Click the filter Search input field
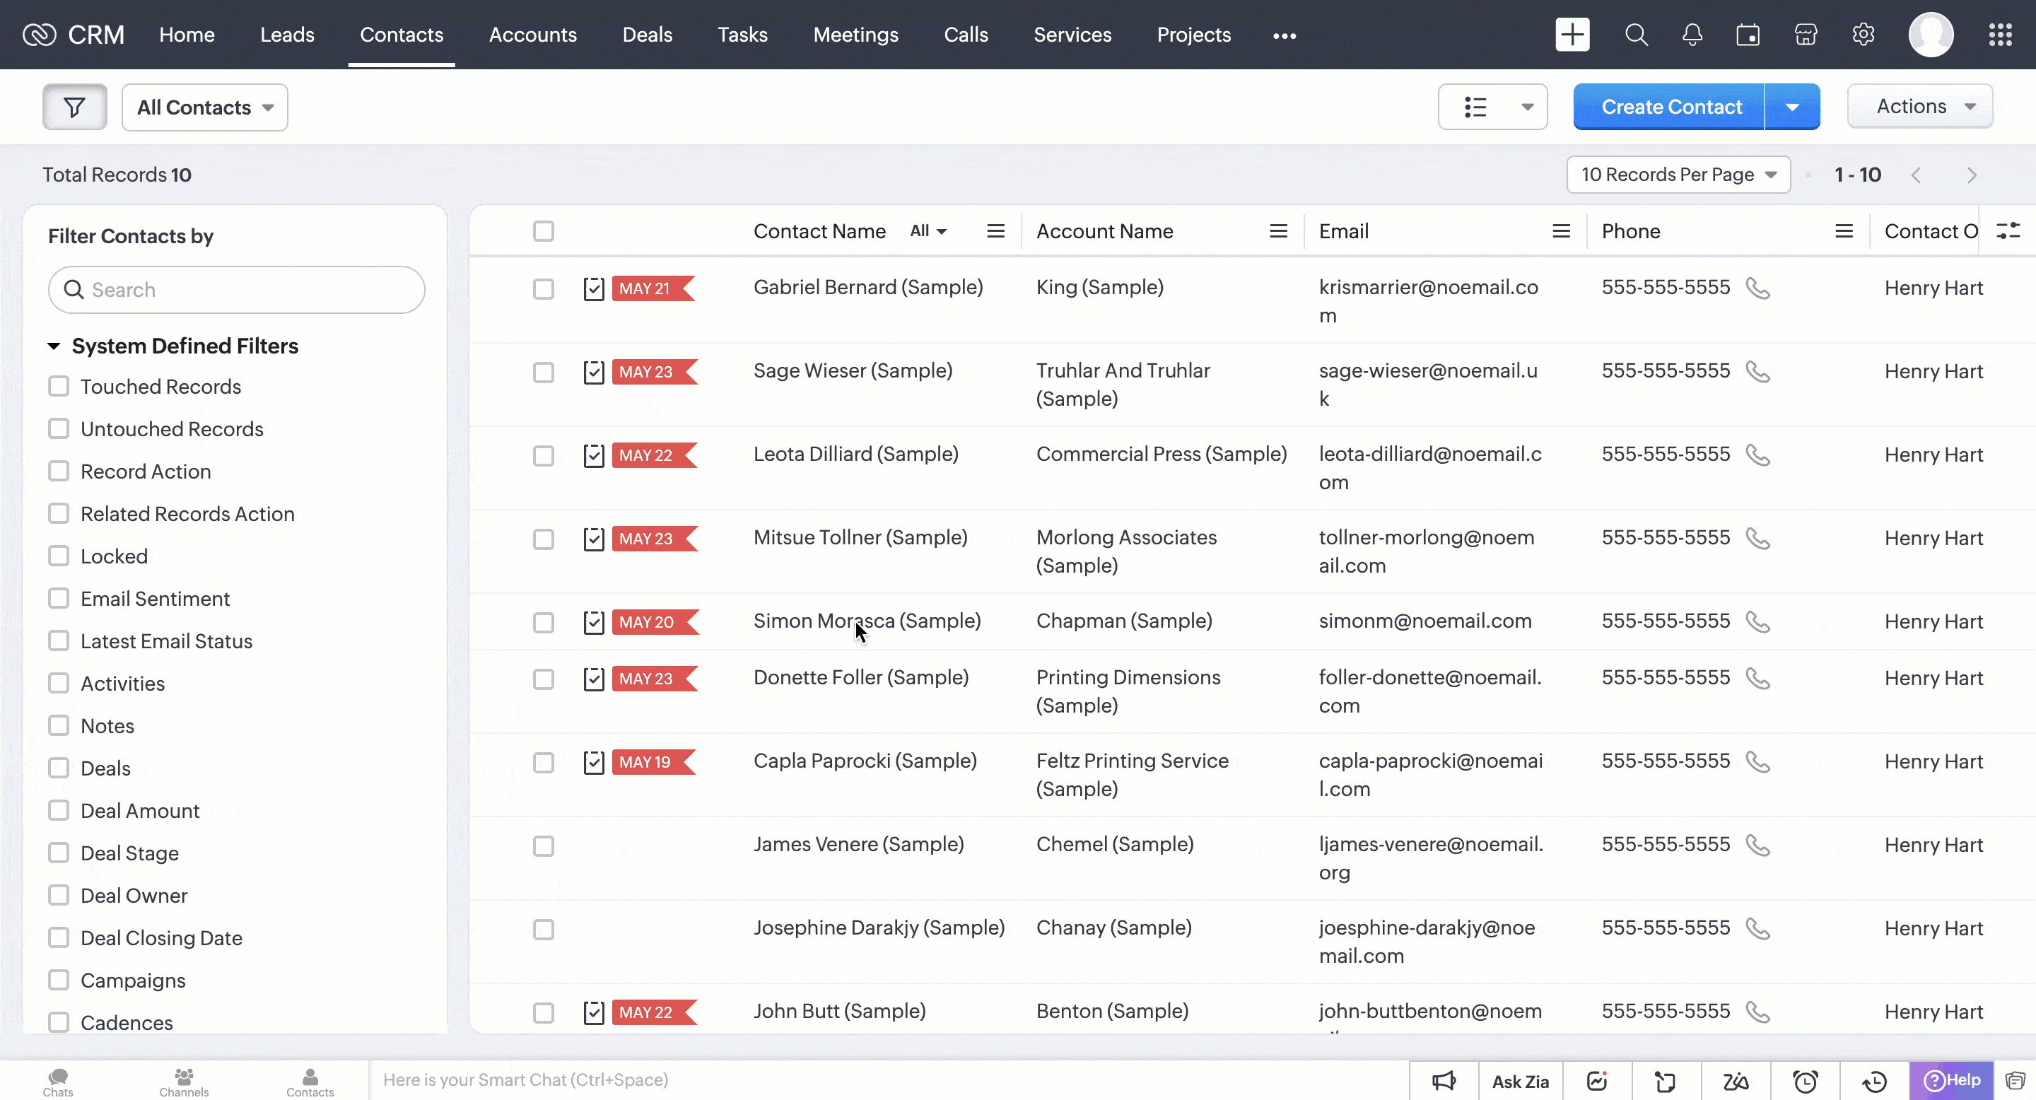Image resolution: width=2036 pixels, height=1100 pixels. [x=237, y=290]
